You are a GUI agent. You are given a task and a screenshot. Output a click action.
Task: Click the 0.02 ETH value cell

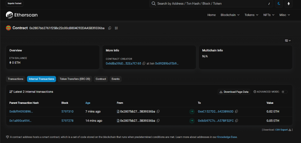point(273,111)
